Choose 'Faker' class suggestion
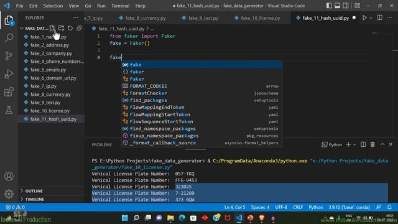The width and height of the screenshot is (398, 224). point(201,79)
